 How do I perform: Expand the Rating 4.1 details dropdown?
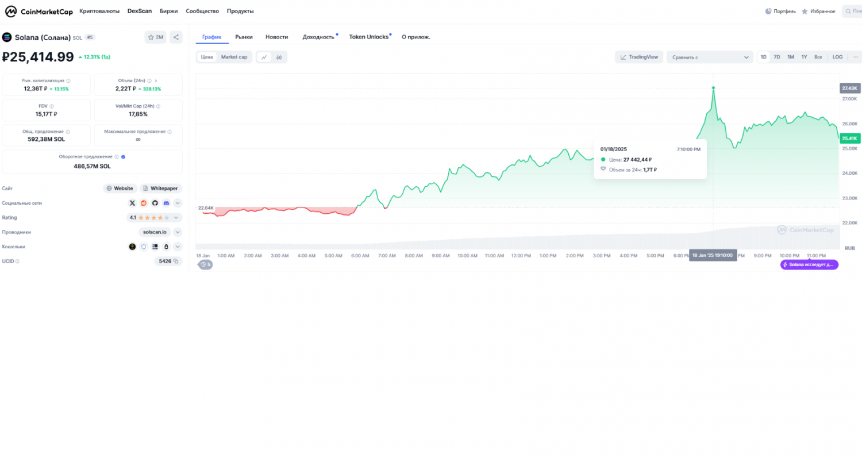(x=178, y=218)
